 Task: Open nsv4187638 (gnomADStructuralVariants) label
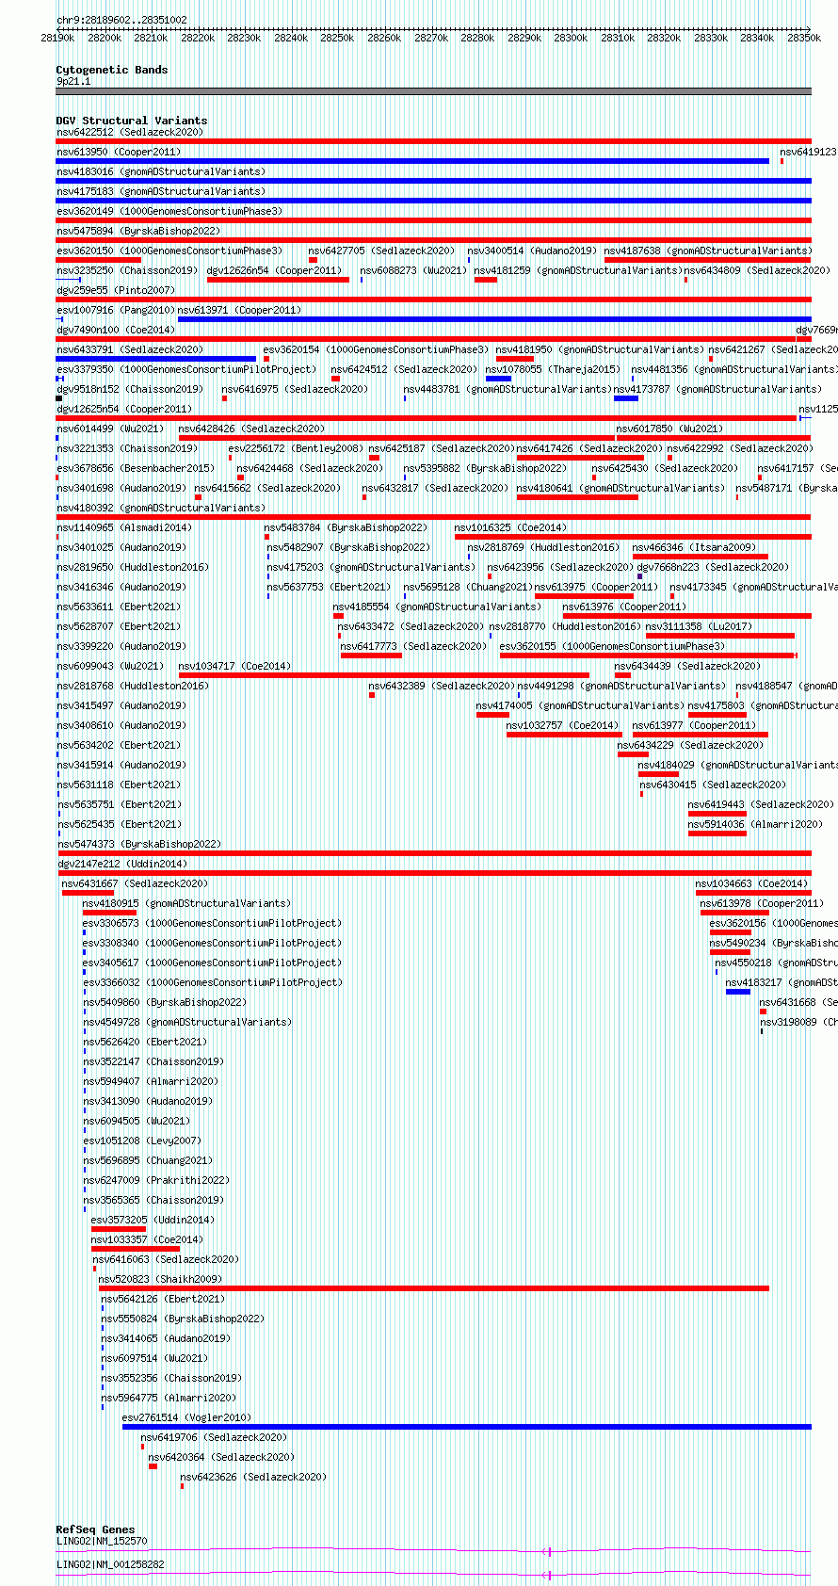pos(708,251)
